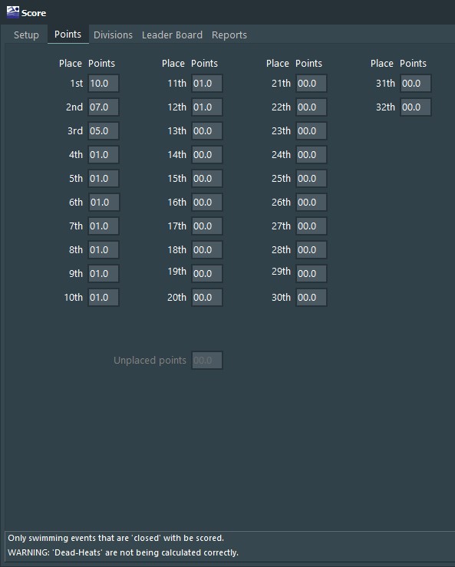Click the 11th place points field

[x=207, y=84]
